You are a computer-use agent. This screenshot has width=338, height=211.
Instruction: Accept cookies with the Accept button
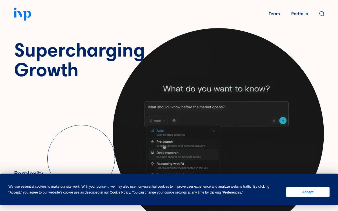click(x=308, y=192)
